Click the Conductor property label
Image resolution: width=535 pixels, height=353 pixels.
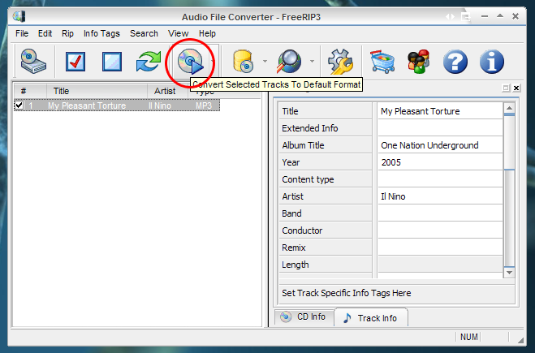(302, 230)
